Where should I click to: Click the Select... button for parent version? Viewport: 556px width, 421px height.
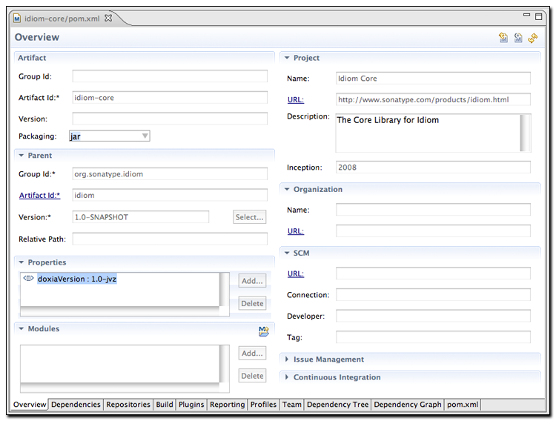250,217
